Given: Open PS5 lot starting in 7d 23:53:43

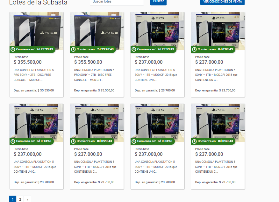Looking at the screenshot, I should click(x=157, y=31).
